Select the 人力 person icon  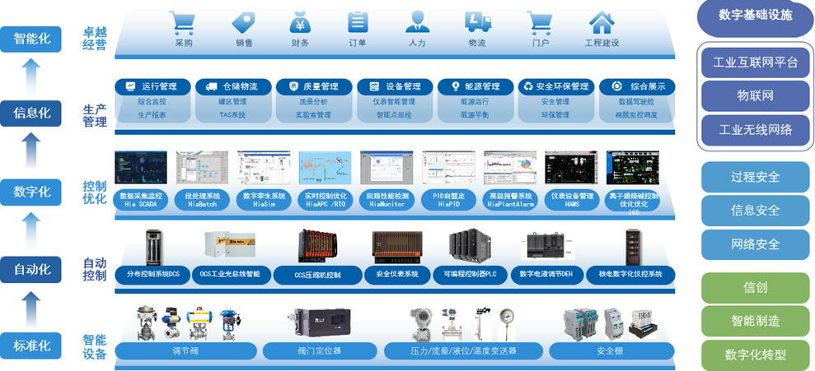pyautogui.click(x=417, y=22)
